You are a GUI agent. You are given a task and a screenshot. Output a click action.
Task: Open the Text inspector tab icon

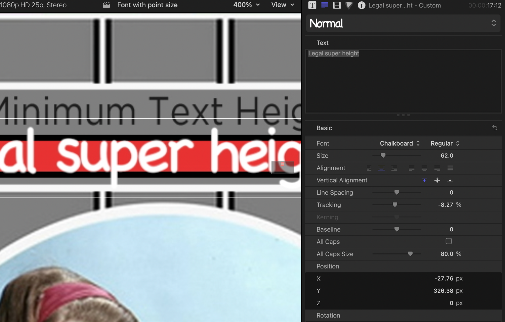point(312,5)
